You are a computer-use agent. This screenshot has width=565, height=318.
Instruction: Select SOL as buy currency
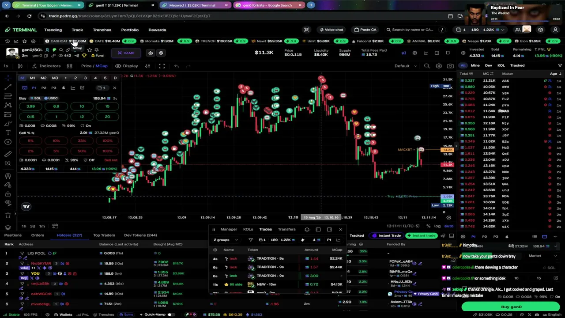(x=35, y=98)
